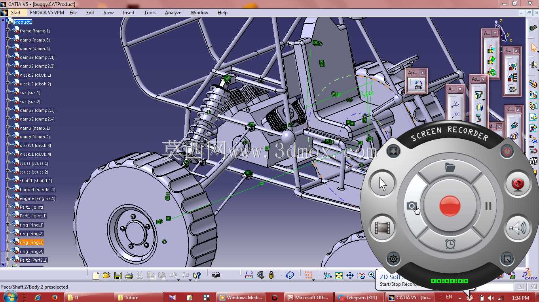
Task: Click the recorder power exit button
Action: pos(507,151)
